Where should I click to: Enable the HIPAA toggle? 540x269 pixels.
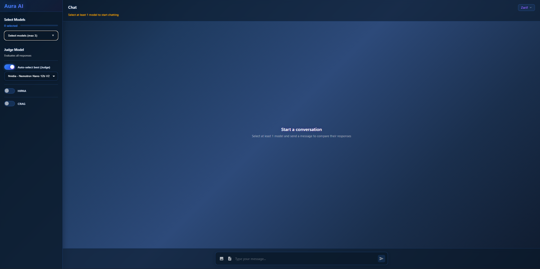(x=9, y=91)
